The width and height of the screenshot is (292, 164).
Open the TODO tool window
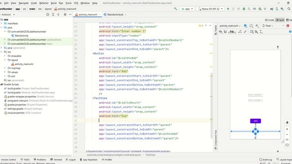pyautogui.click(x=25, y=159)
